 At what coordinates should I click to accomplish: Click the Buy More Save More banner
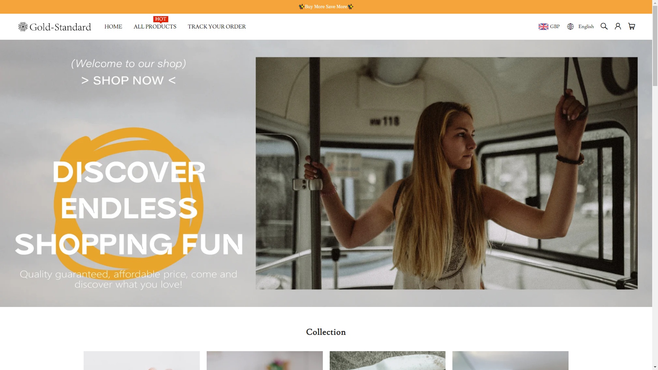[x=326, y=7]
